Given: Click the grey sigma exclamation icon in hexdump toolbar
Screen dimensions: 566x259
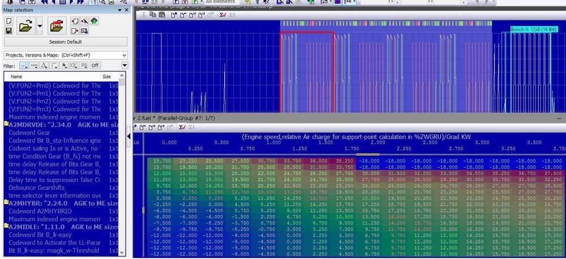Looking at the screenshot, I should pyautogui.click(x=231, y=15).
